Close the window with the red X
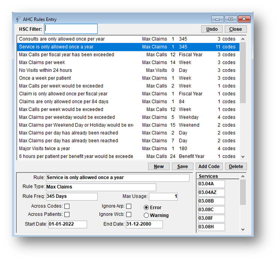Image resolution: width=278 pixels, height=261 pixels. pos(244,19)
